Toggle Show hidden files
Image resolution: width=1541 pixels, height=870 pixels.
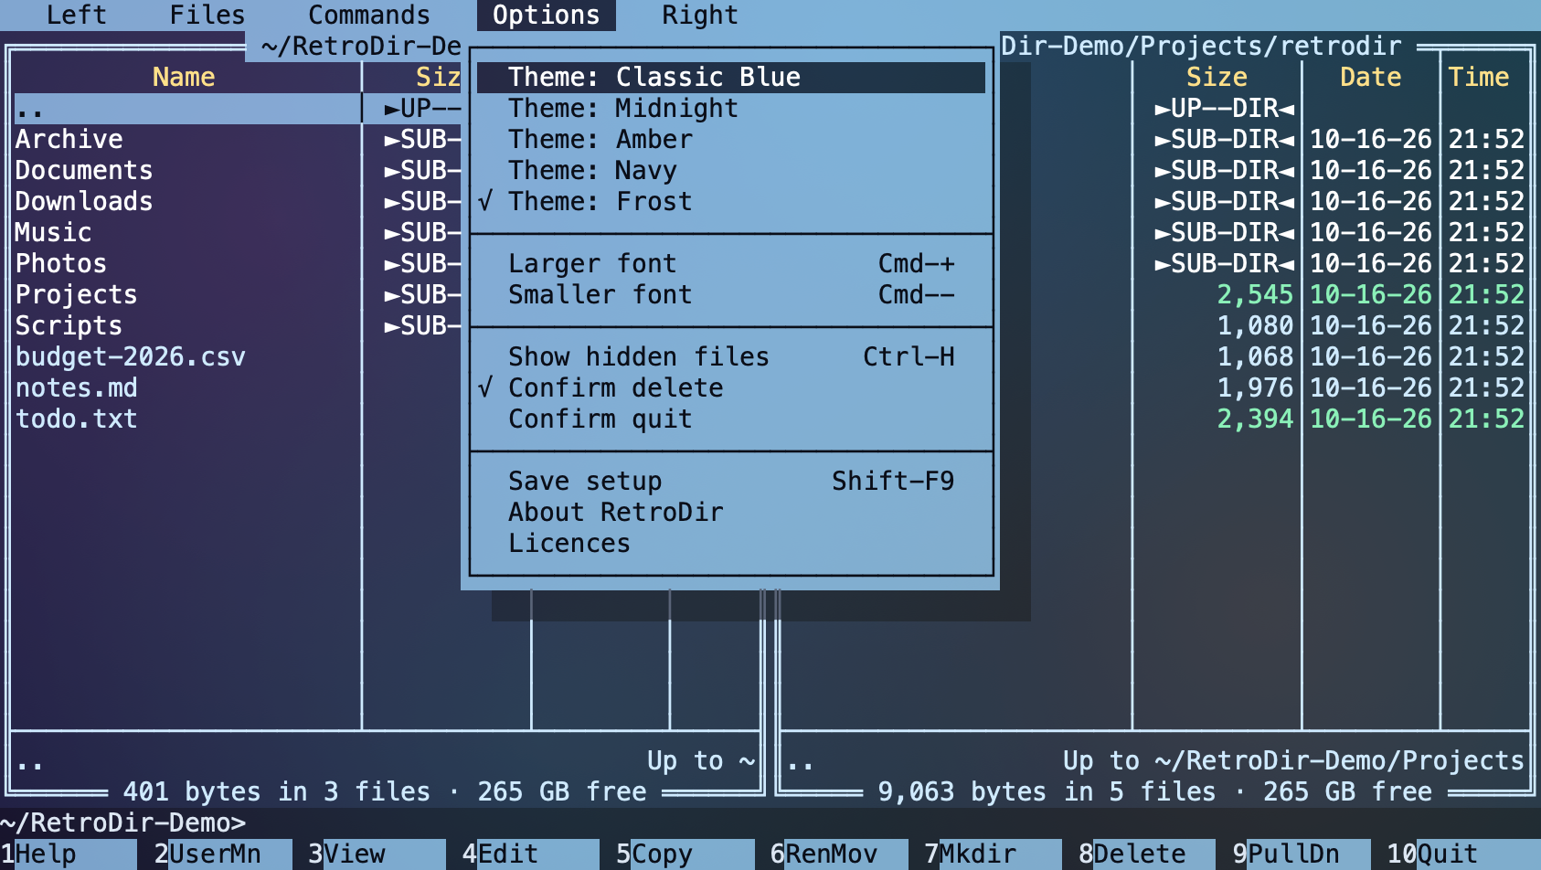(x=731, y=357)
